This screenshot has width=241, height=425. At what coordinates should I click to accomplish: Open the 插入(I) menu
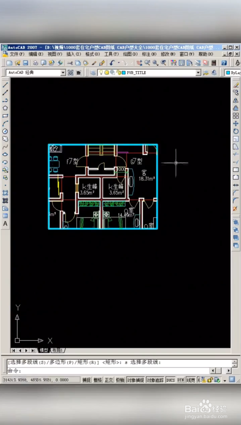pyautogui.click(x=74, y=54)
